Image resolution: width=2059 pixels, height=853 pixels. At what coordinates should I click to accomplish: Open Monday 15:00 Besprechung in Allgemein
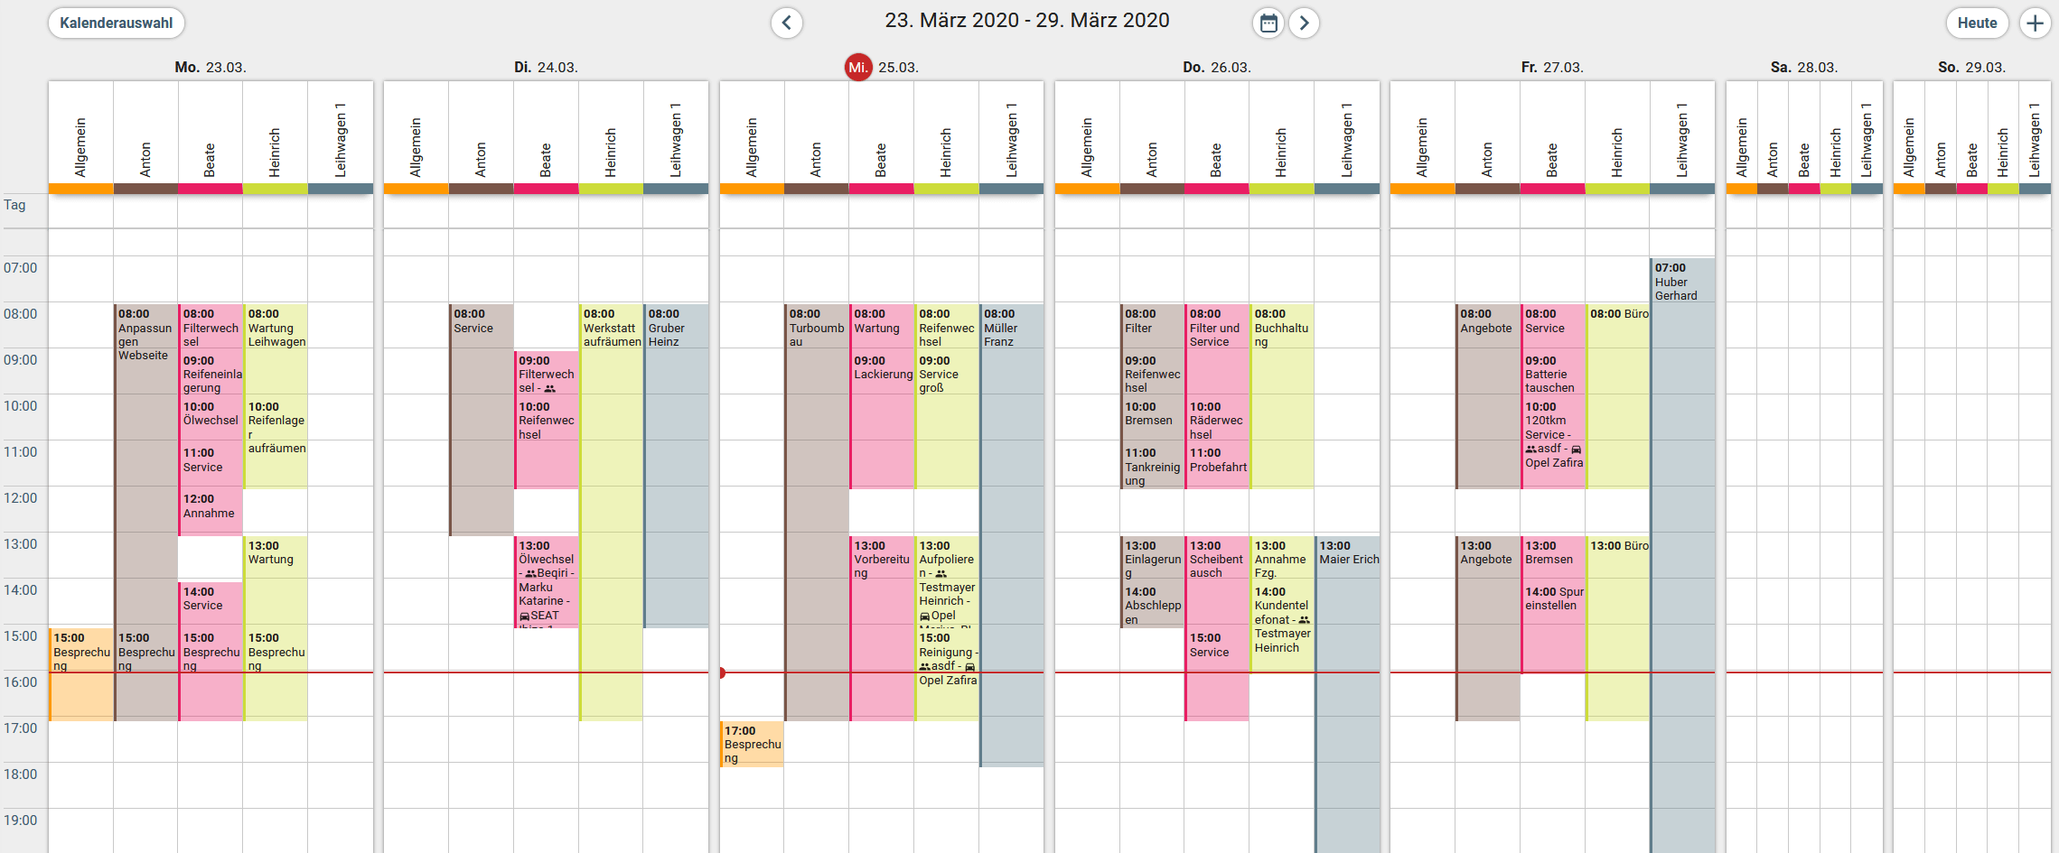click(81, 674)
